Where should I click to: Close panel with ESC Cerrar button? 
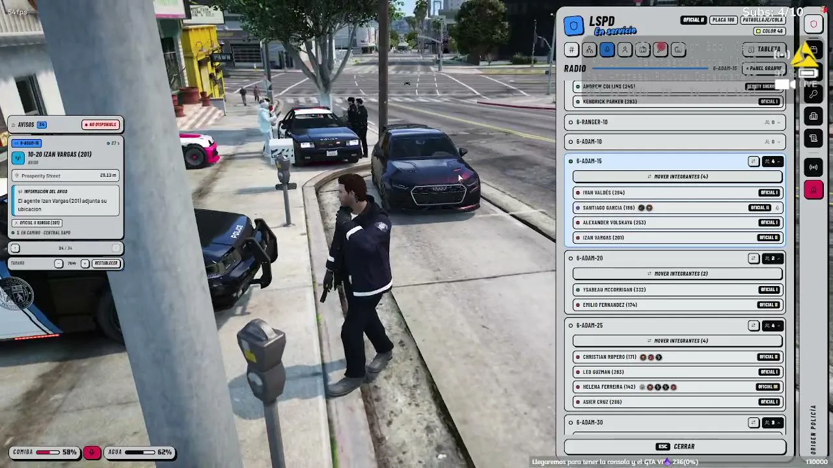[675, 447]
